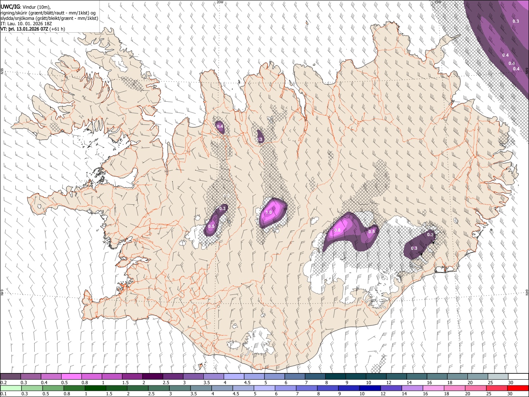Click the '0.2' value under the snow legend
The image size is (529, 397).
(3, 383)
